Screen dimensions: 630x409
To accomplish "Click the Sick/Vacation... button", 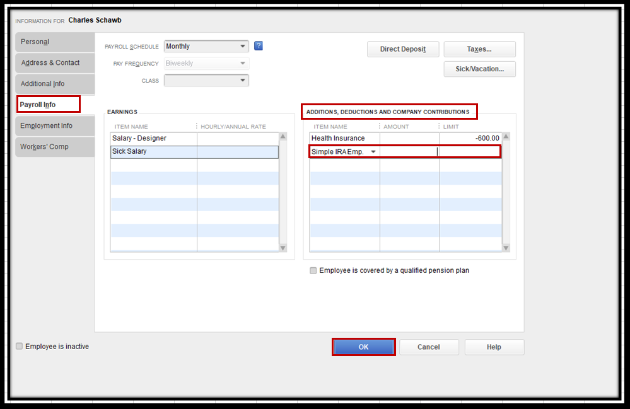I will (479, 69).
